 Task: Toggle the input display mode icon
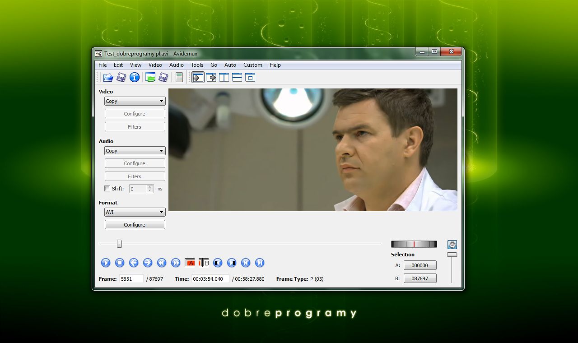198,78
